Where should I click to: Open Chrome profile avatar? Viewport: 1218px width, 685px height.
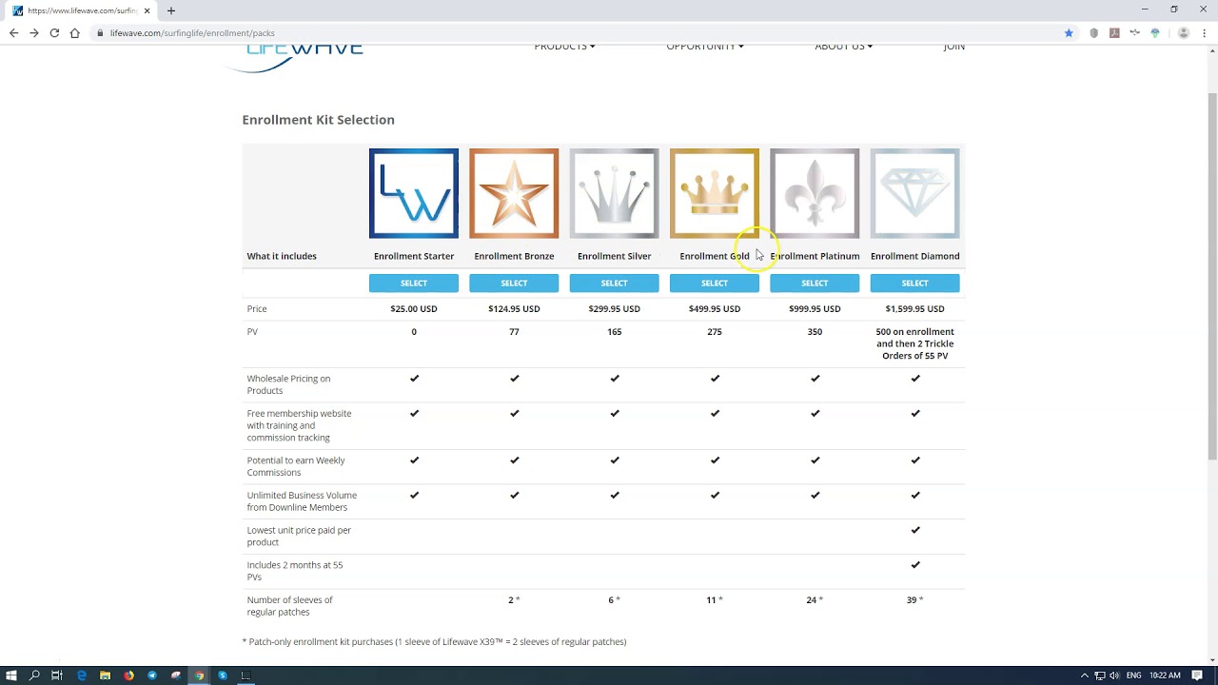click(x=1184, y=32)
